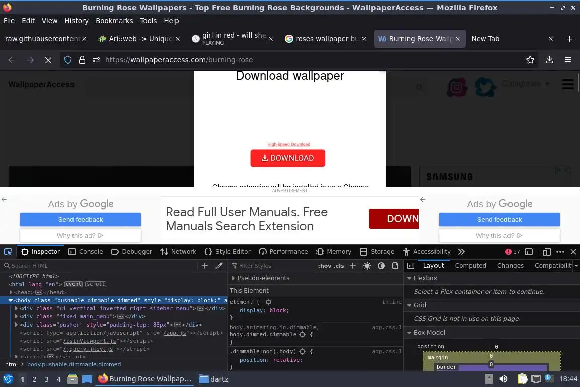Click the Filter Styles input
This screenshot has height=387, width=580.
click(272, 266)
